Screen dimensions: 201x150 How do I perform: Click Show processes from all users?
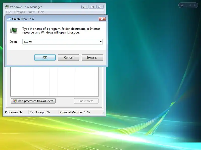tap(33, 101)
